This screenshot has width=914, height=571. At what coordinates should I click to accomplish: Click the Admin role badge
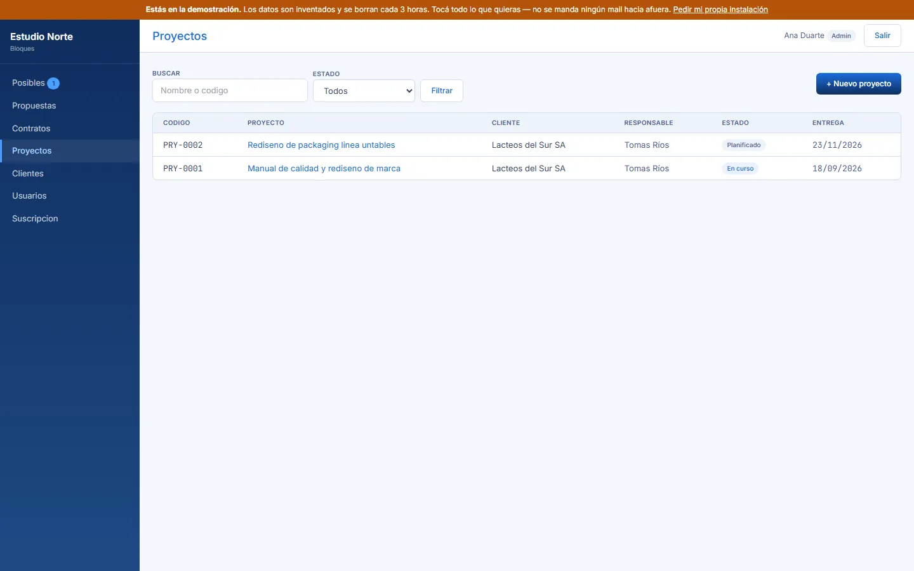(841, 36)
